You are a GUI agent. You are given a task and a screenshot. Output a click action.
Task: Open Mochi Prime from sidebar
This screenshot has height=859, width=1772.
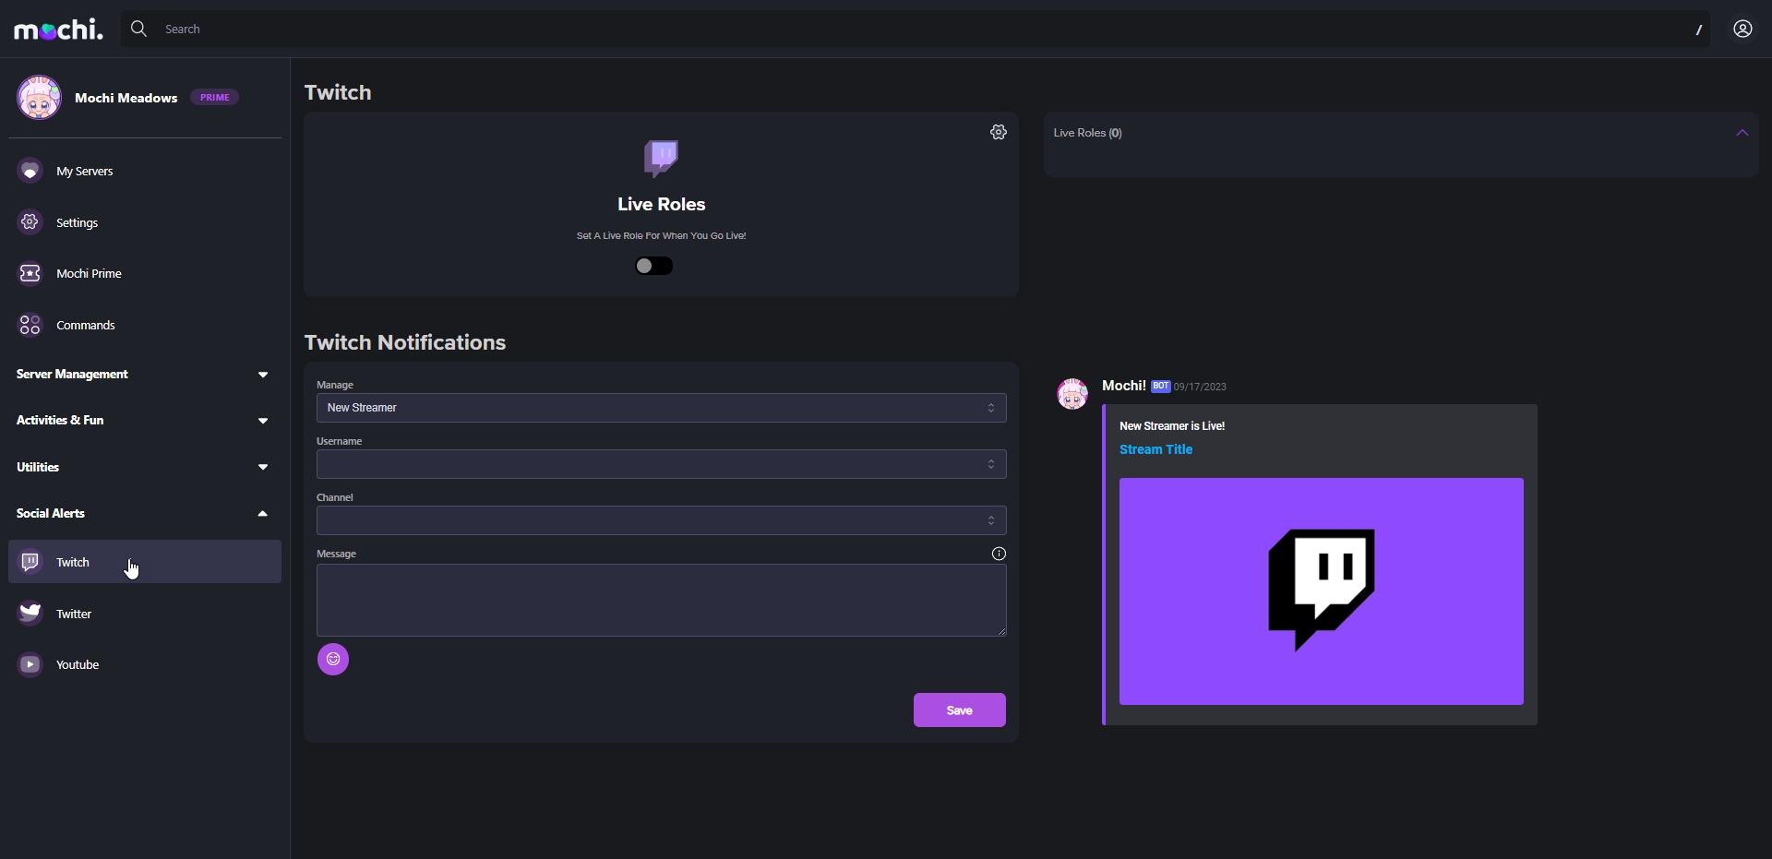(88, 274)
